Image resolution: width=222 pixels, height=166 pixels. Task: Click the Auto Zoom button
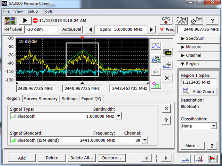tap(199, 91)
